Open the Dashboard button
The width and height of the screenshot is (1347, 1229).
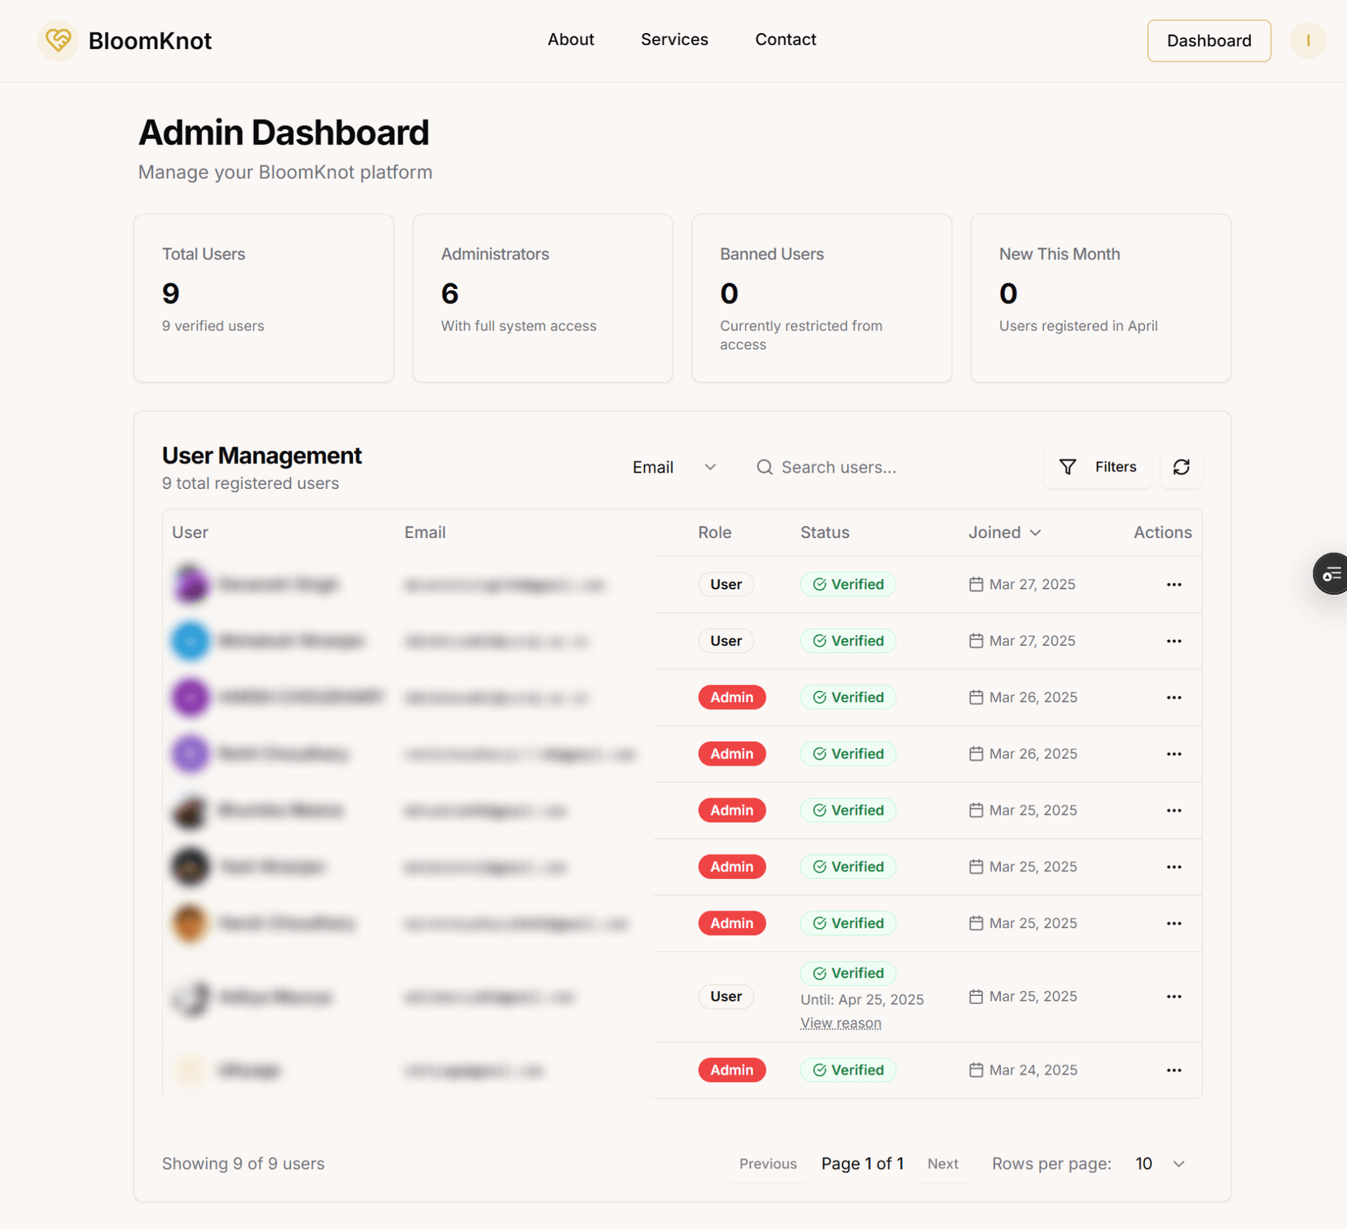pos(1208,41)
